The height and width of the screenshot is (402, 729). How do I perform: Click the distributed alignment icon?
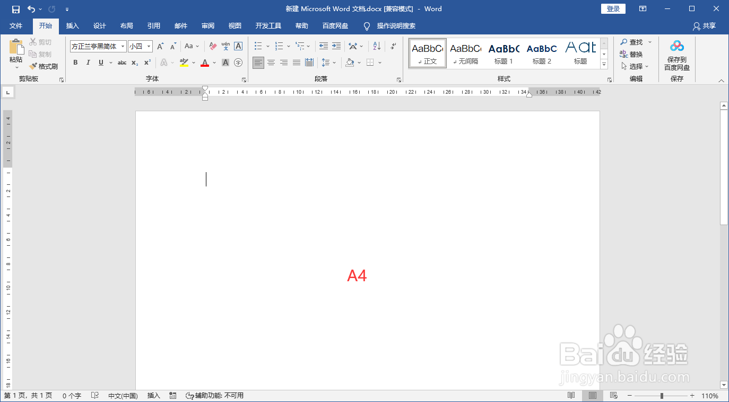[x=309, y=62]
